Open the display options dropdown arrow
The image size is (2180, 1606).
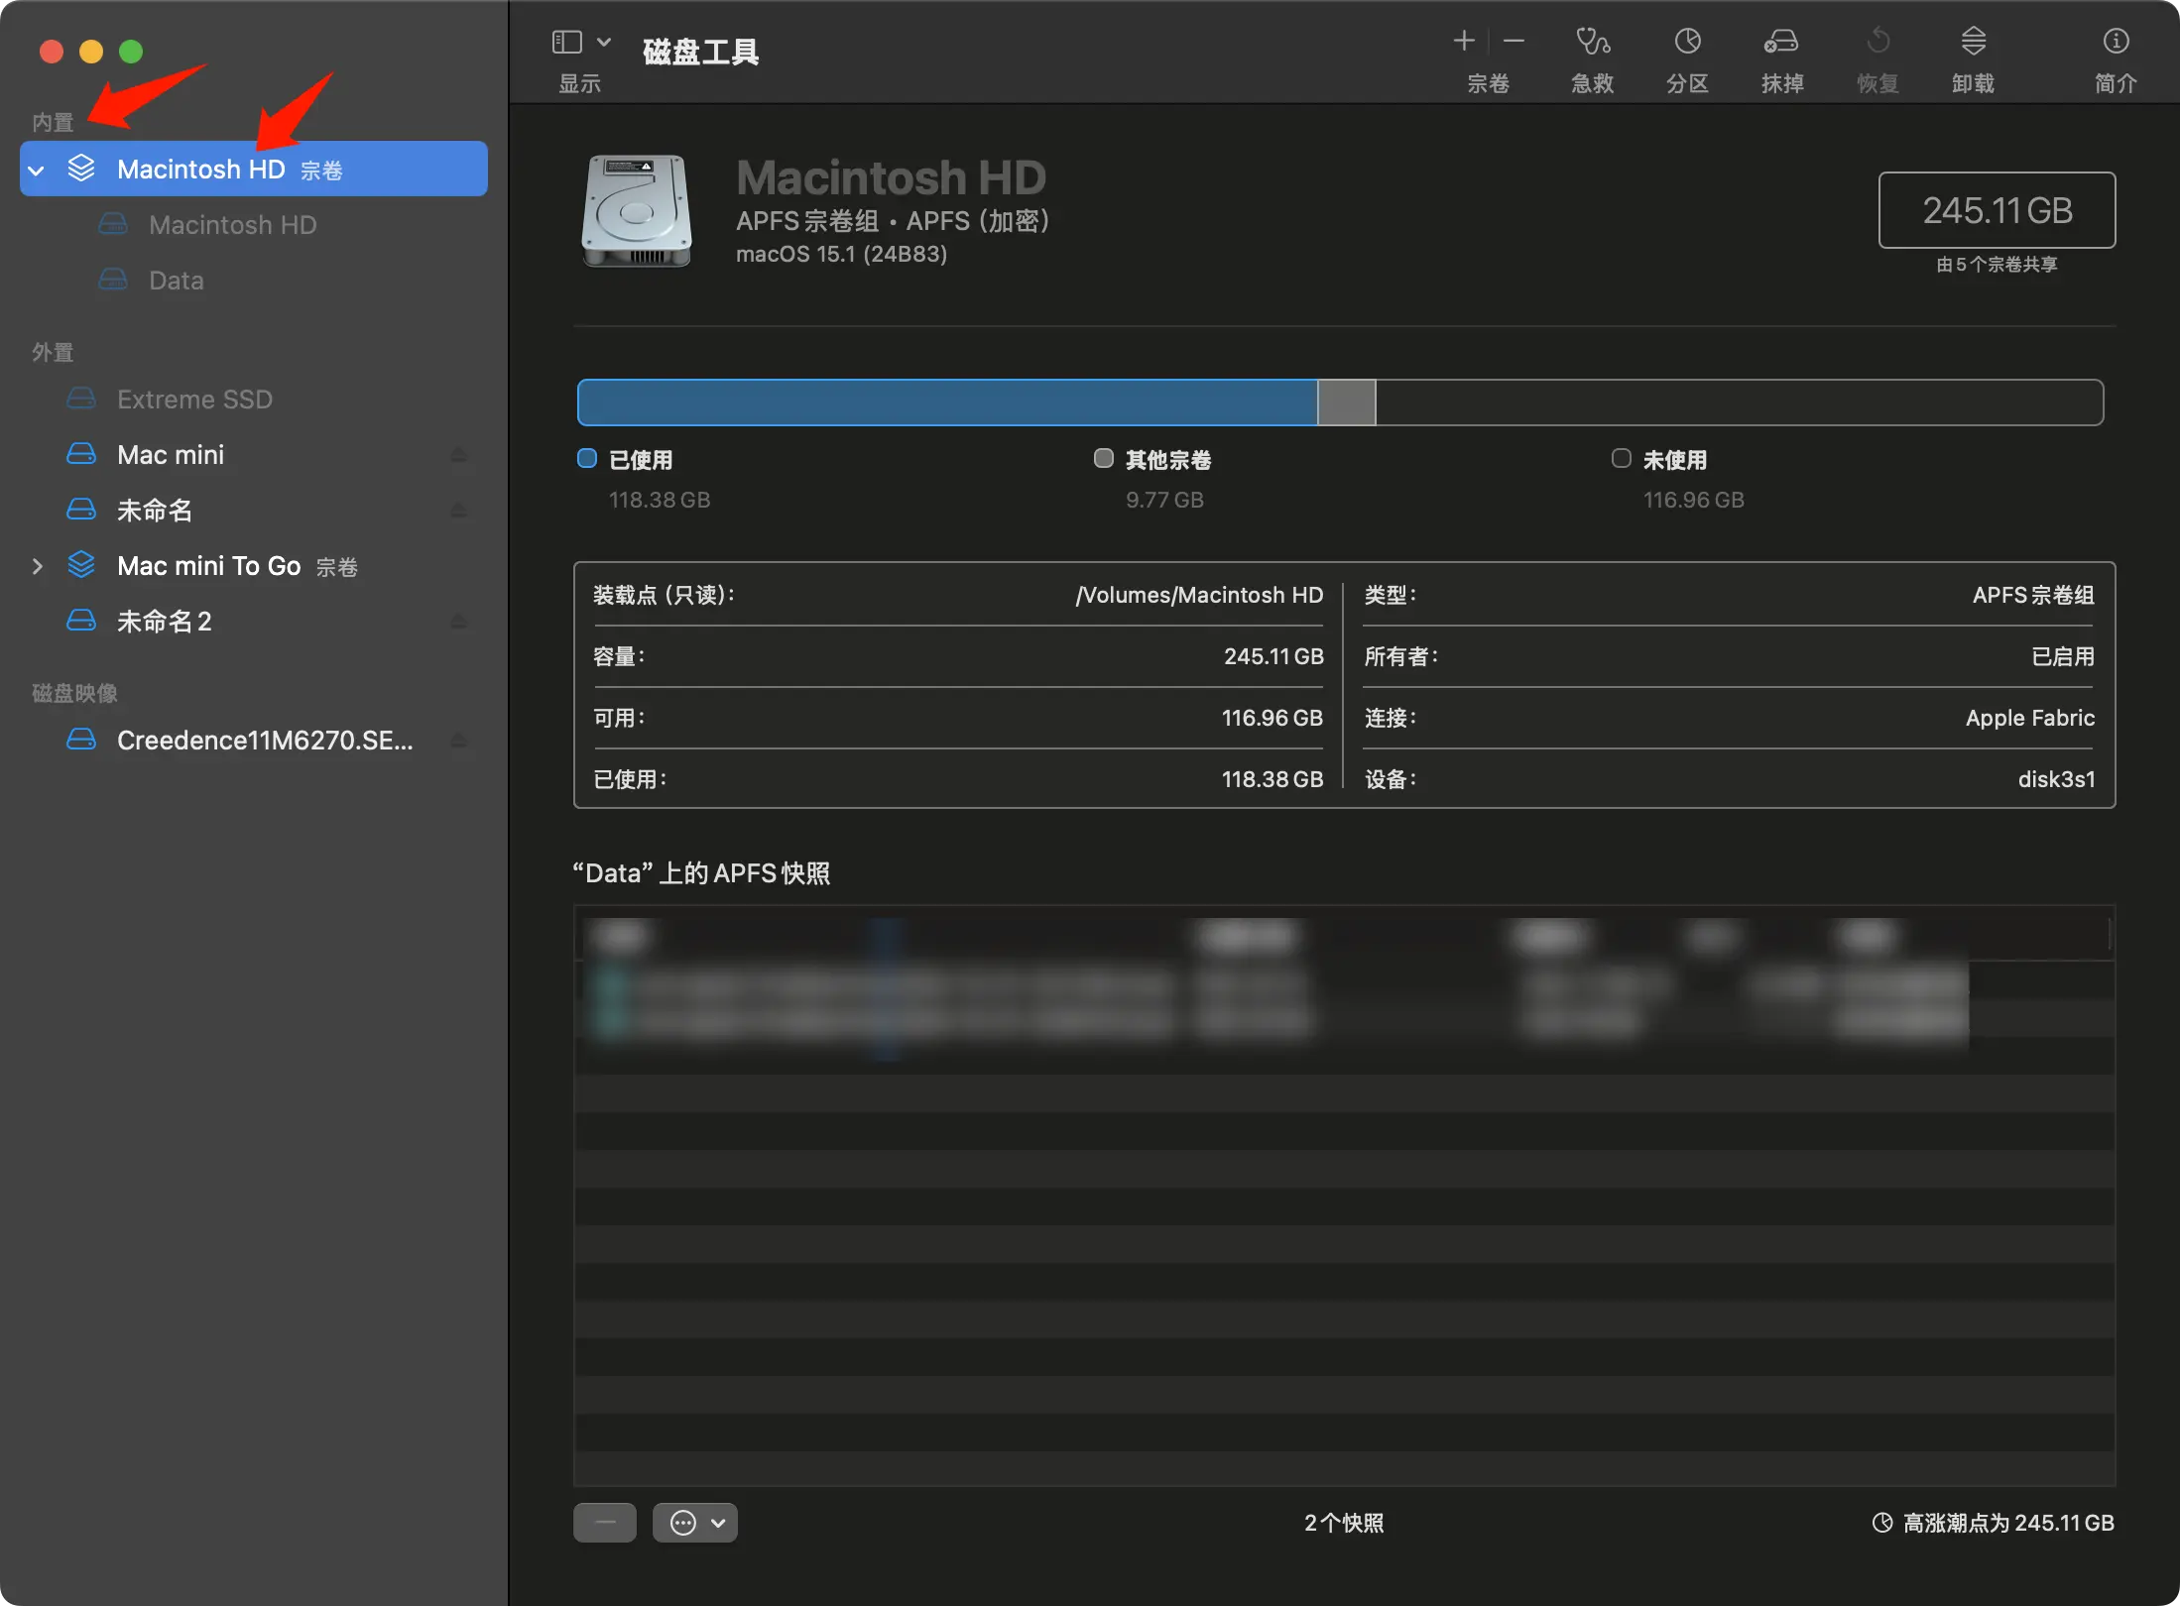click(603, 42)
